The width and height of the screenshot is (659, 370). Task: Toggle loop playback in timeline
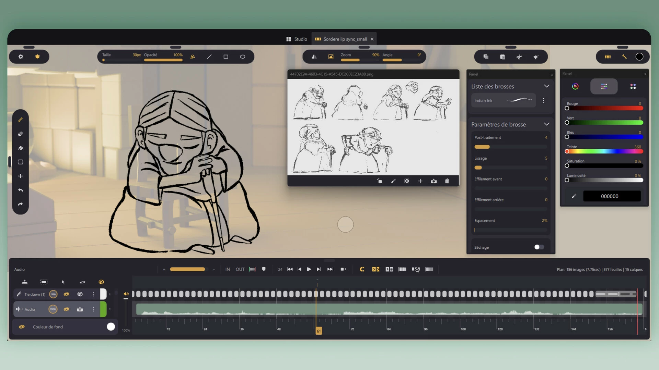362,269
